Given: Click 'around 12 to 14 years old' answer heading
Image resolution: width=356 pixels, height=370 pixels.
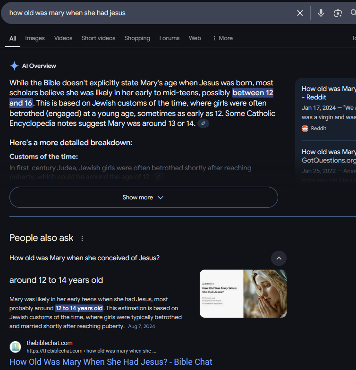Looking at the screenshot, I should (x=56, y=280).
